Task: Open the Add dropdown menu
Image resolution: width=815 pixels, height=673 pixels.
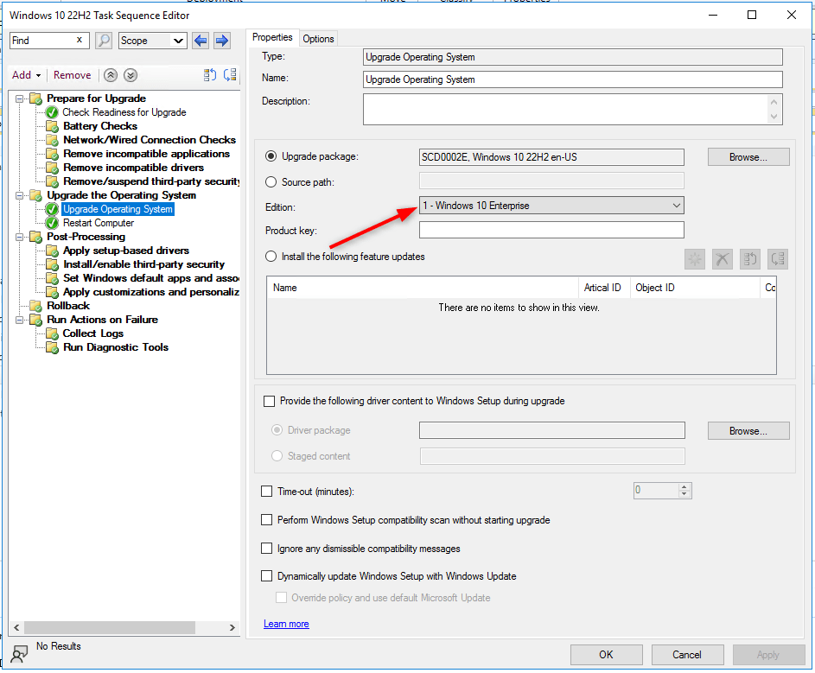Action: 25,75
